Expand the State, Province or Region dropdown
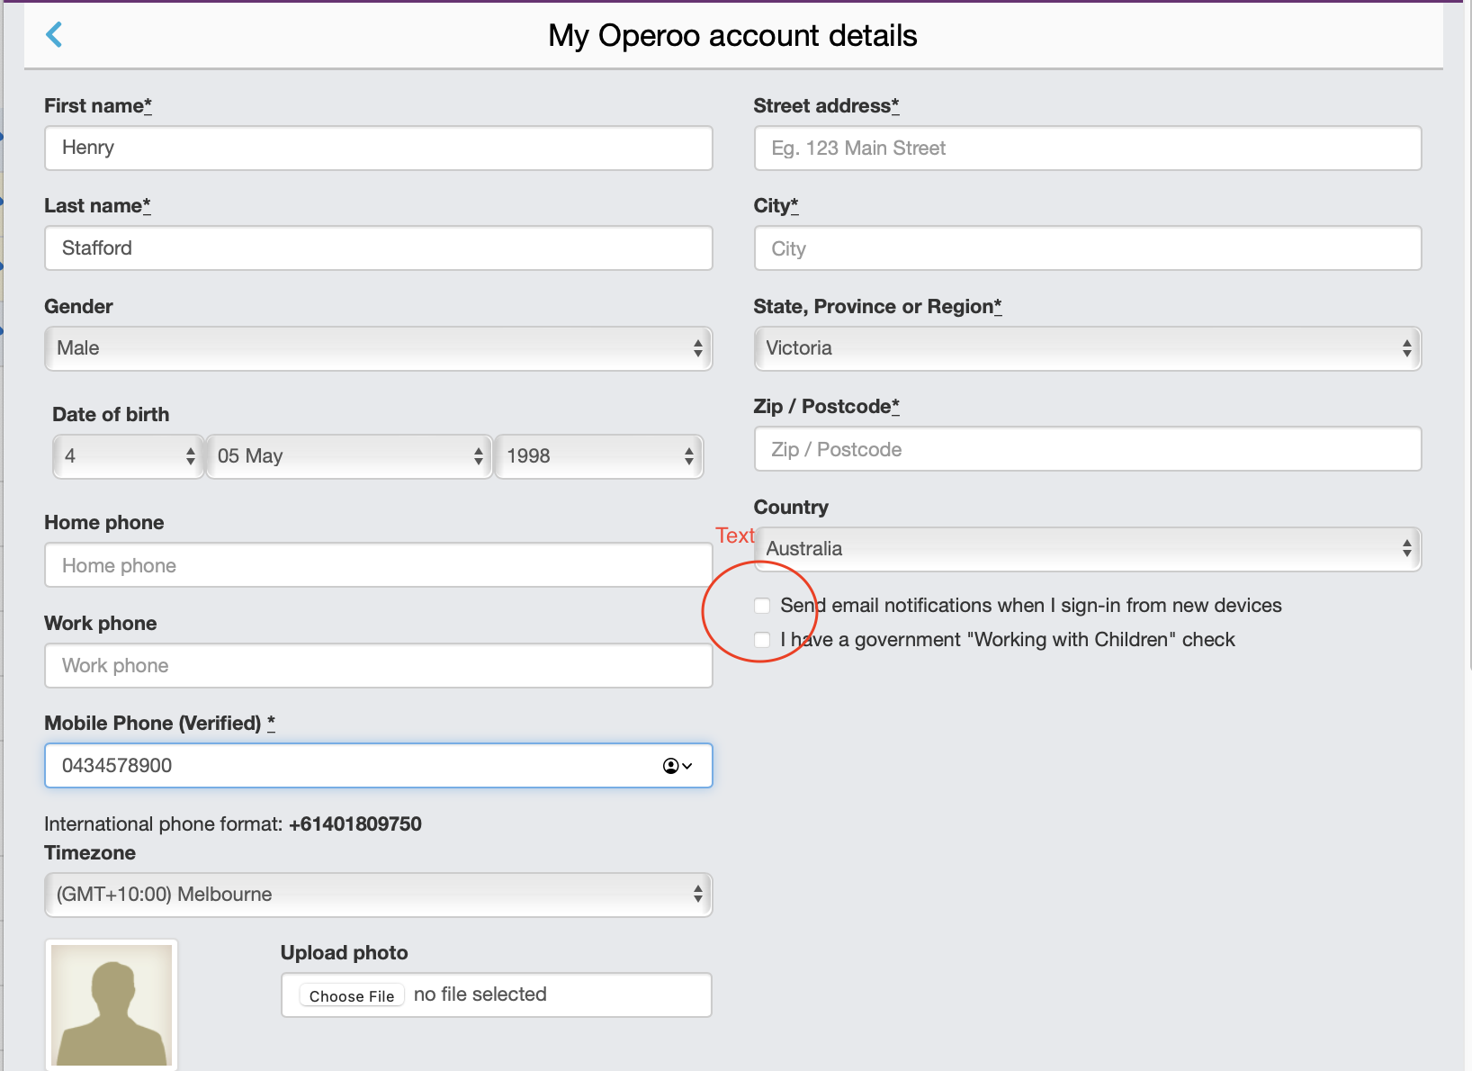Image resolution: width=1472 pixels, height=1071 pixels. click(x=1087, y=348)
